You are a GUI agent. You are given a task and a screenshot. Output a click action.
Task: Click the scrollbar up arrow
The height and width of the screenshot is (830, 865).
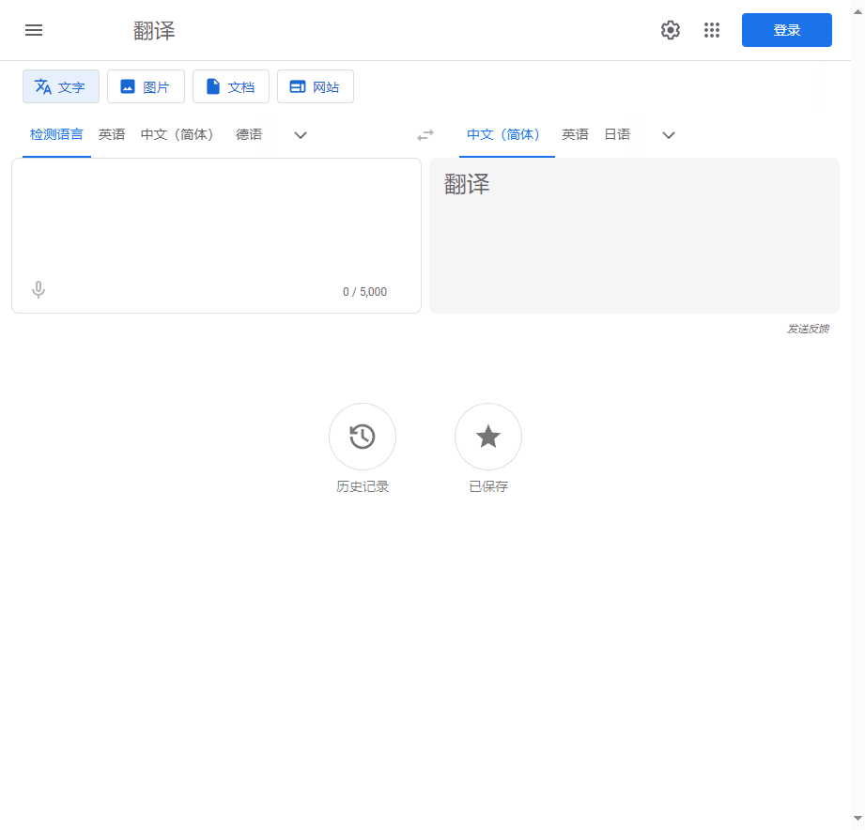[857, 11]
